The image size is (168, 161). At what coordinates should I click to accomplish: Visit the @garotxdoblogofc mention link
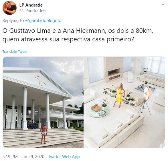pyautogui.click(x=43, y=21)
